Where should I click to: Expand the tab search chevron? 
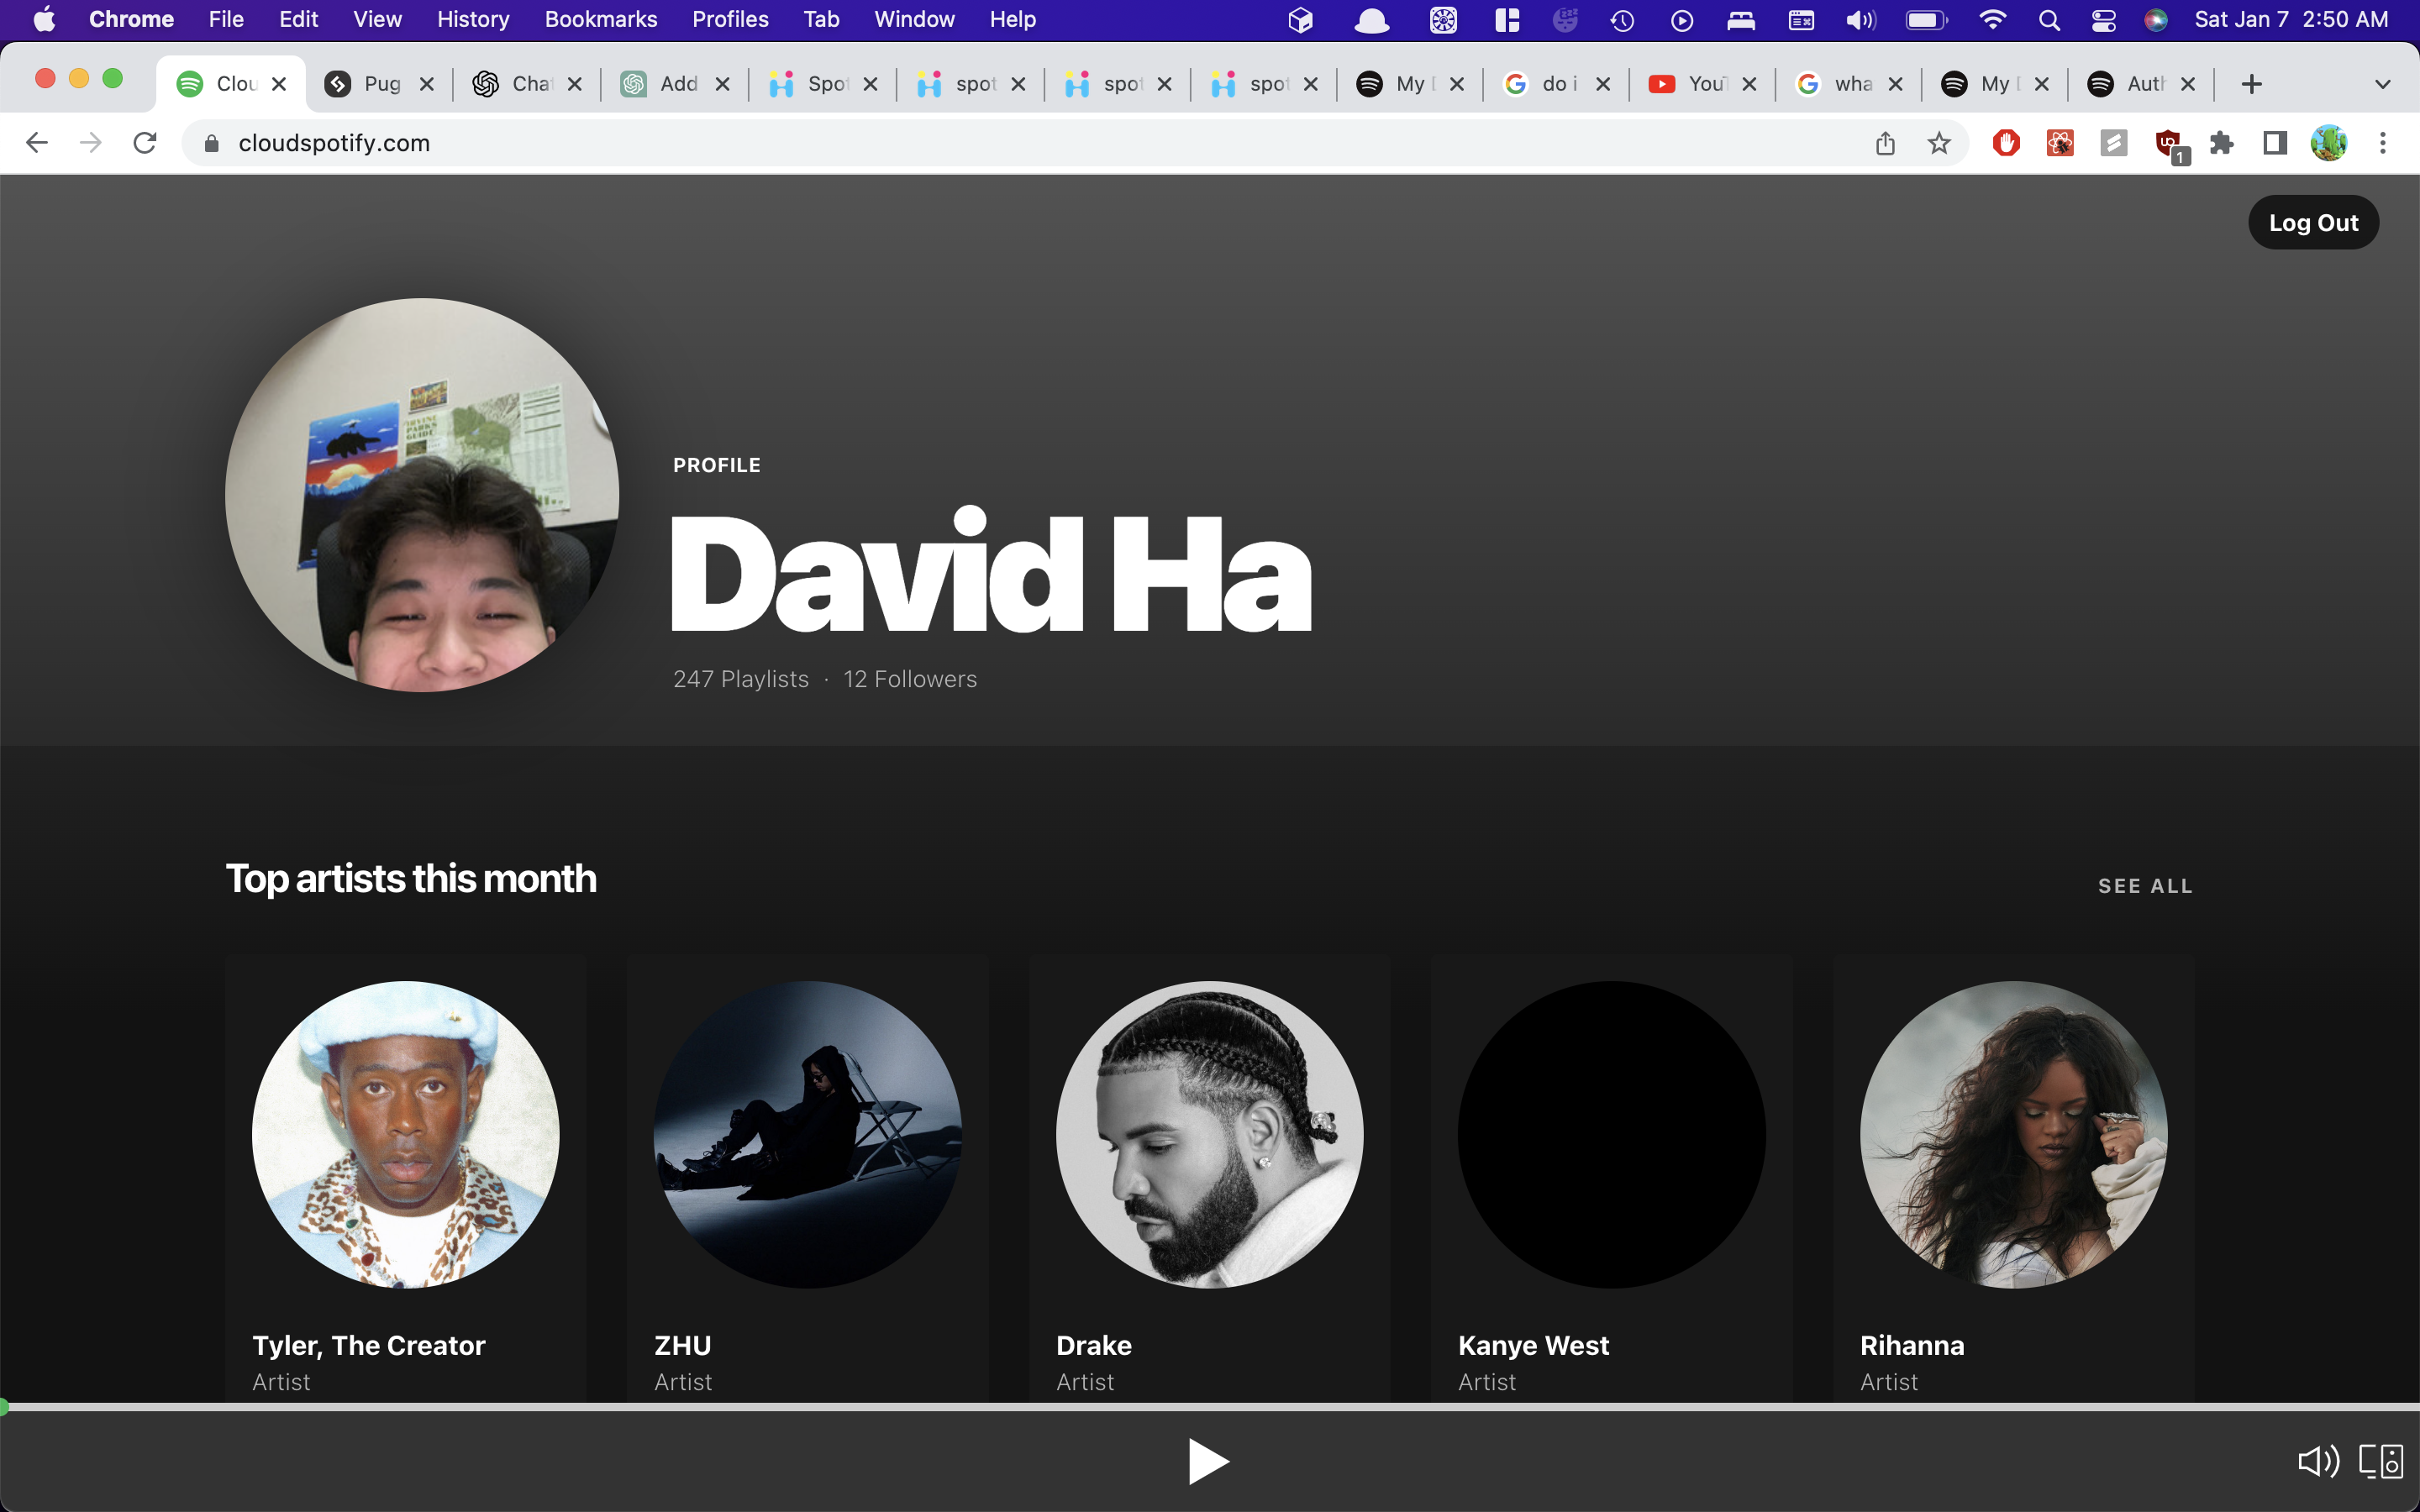coord(2383,84)
